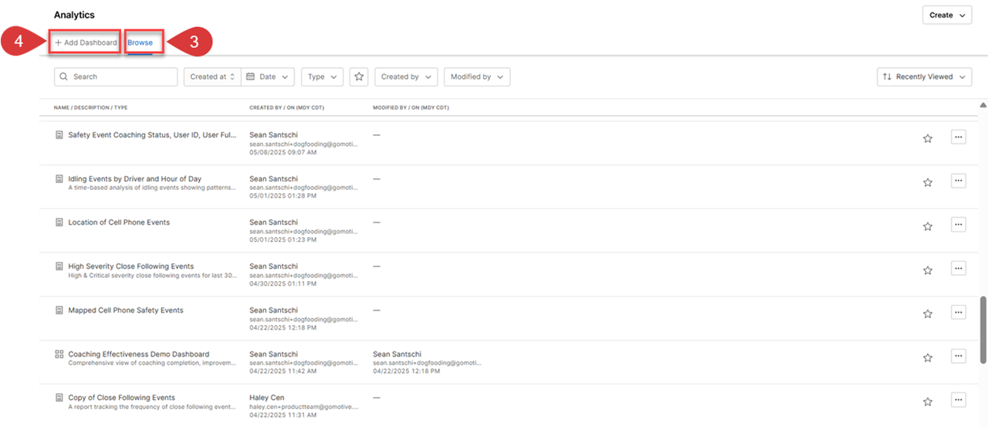
Task: Click the dashboard grid icon beside Coaching Effectiveness
Action: point(59,354)
